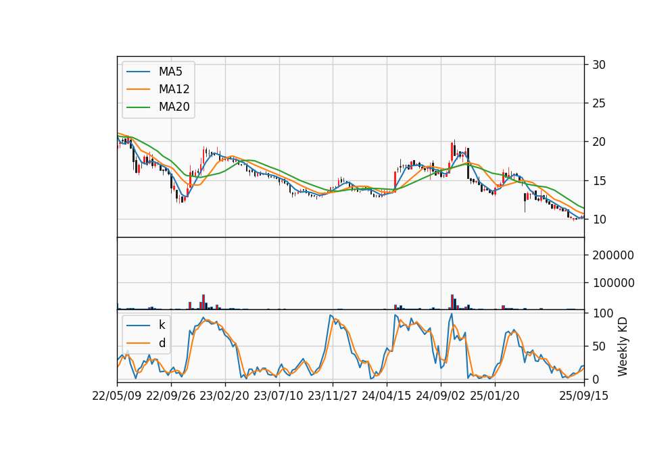Click the orange d line sample in KD legend
Image resolution: width=649 pixels, height=466 pixels.
pyautogui.click(x=138, y=343)
